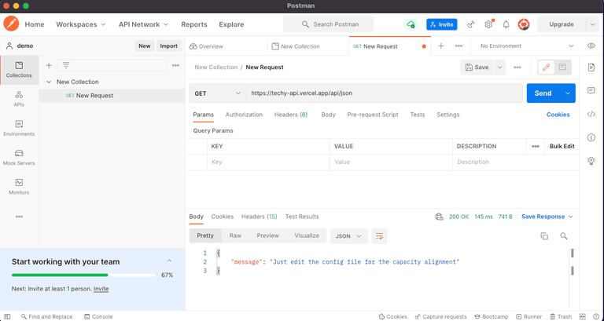The width and height of the screenshot is (604, 321).
Task: Switch to Headers (6) request tab
Action: pyautogui.click(x=291, y=115)
